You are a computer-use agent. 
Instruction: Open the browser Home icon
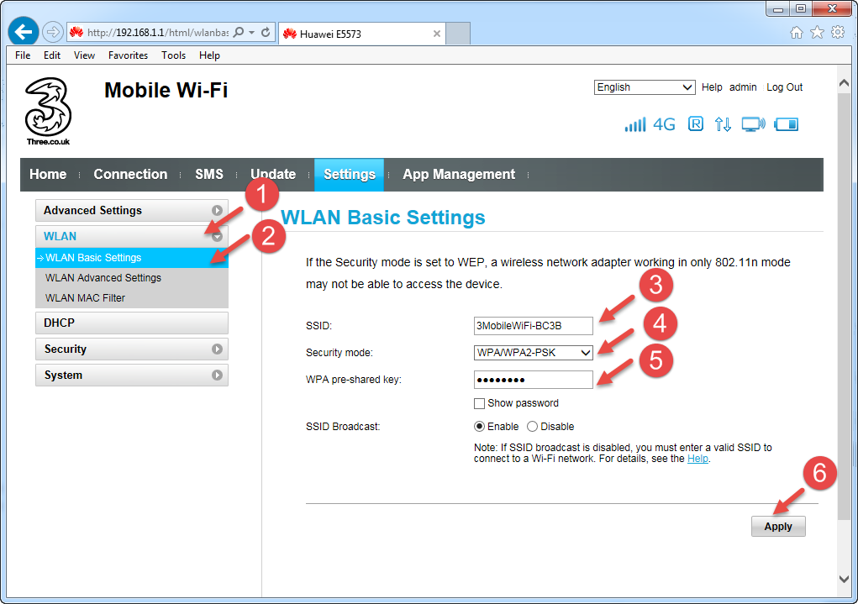click(797, 32)
